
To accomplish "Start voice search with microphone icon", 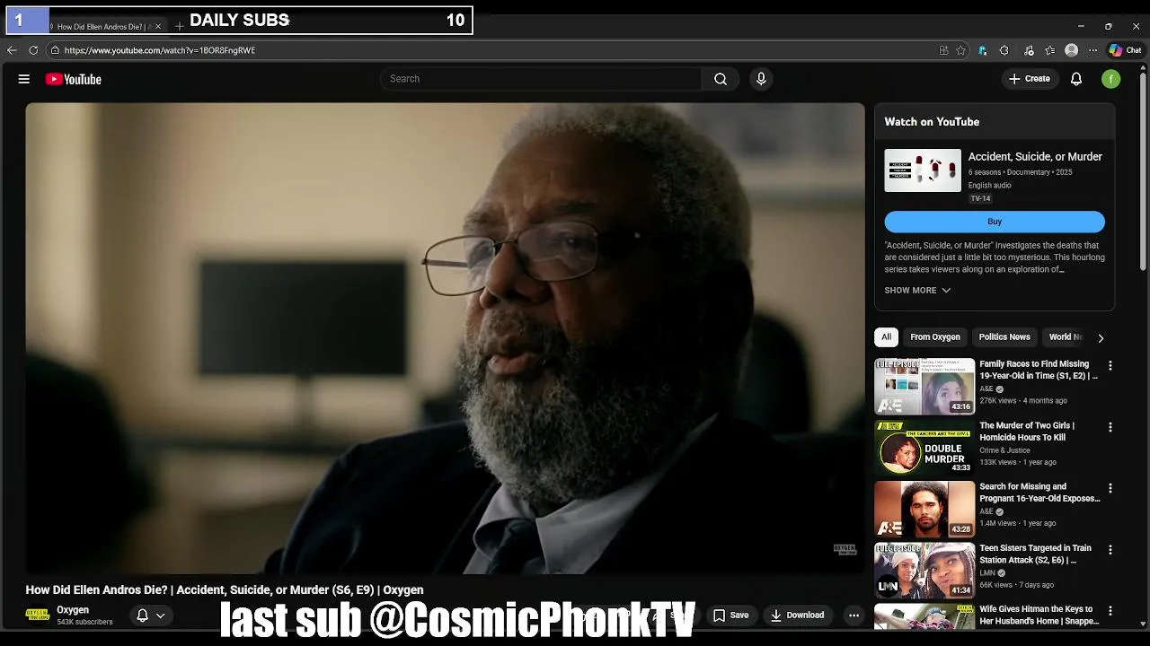I will point(761,79).
